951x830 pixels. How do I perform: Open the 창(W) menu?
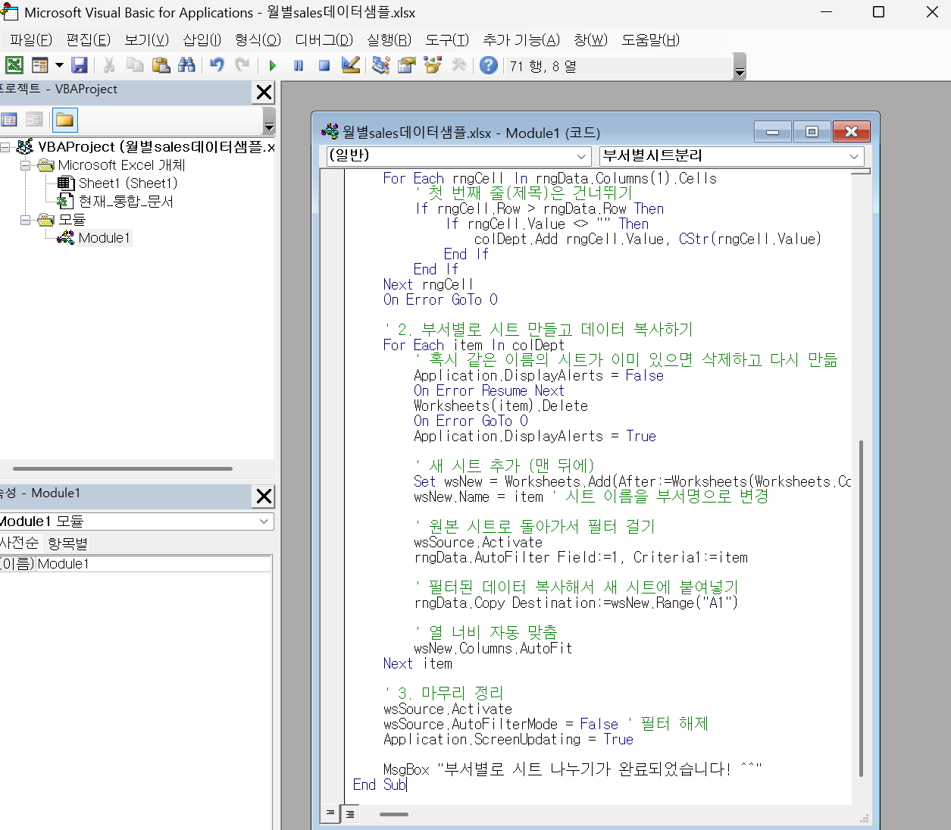[590, 40]
